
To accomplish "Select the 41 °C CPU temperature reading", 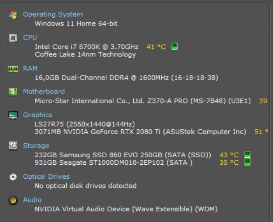I will pyautogui.click(x=157, y=47).
